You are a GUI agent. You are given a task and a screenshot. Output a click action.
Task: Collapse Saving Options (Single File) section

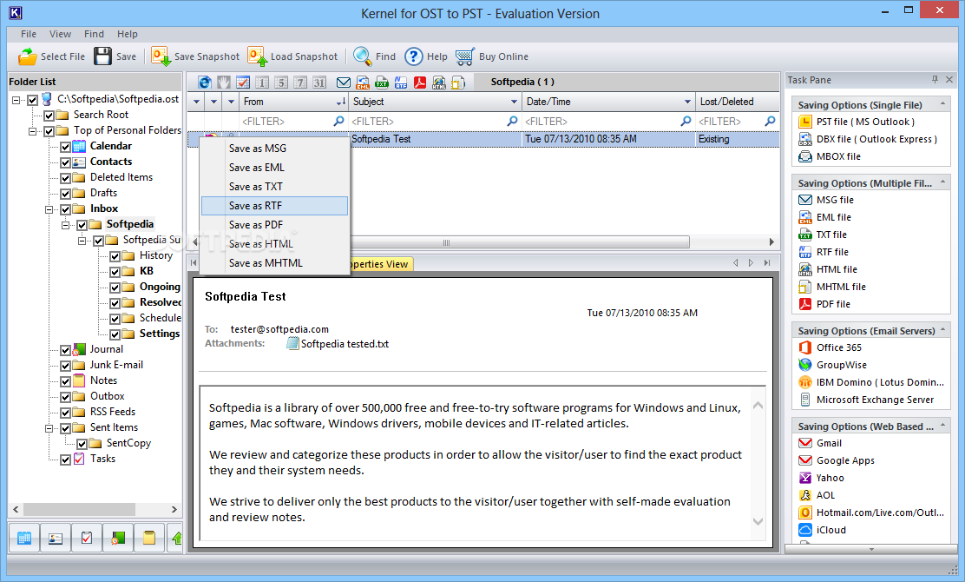click(x=942, y=105)
